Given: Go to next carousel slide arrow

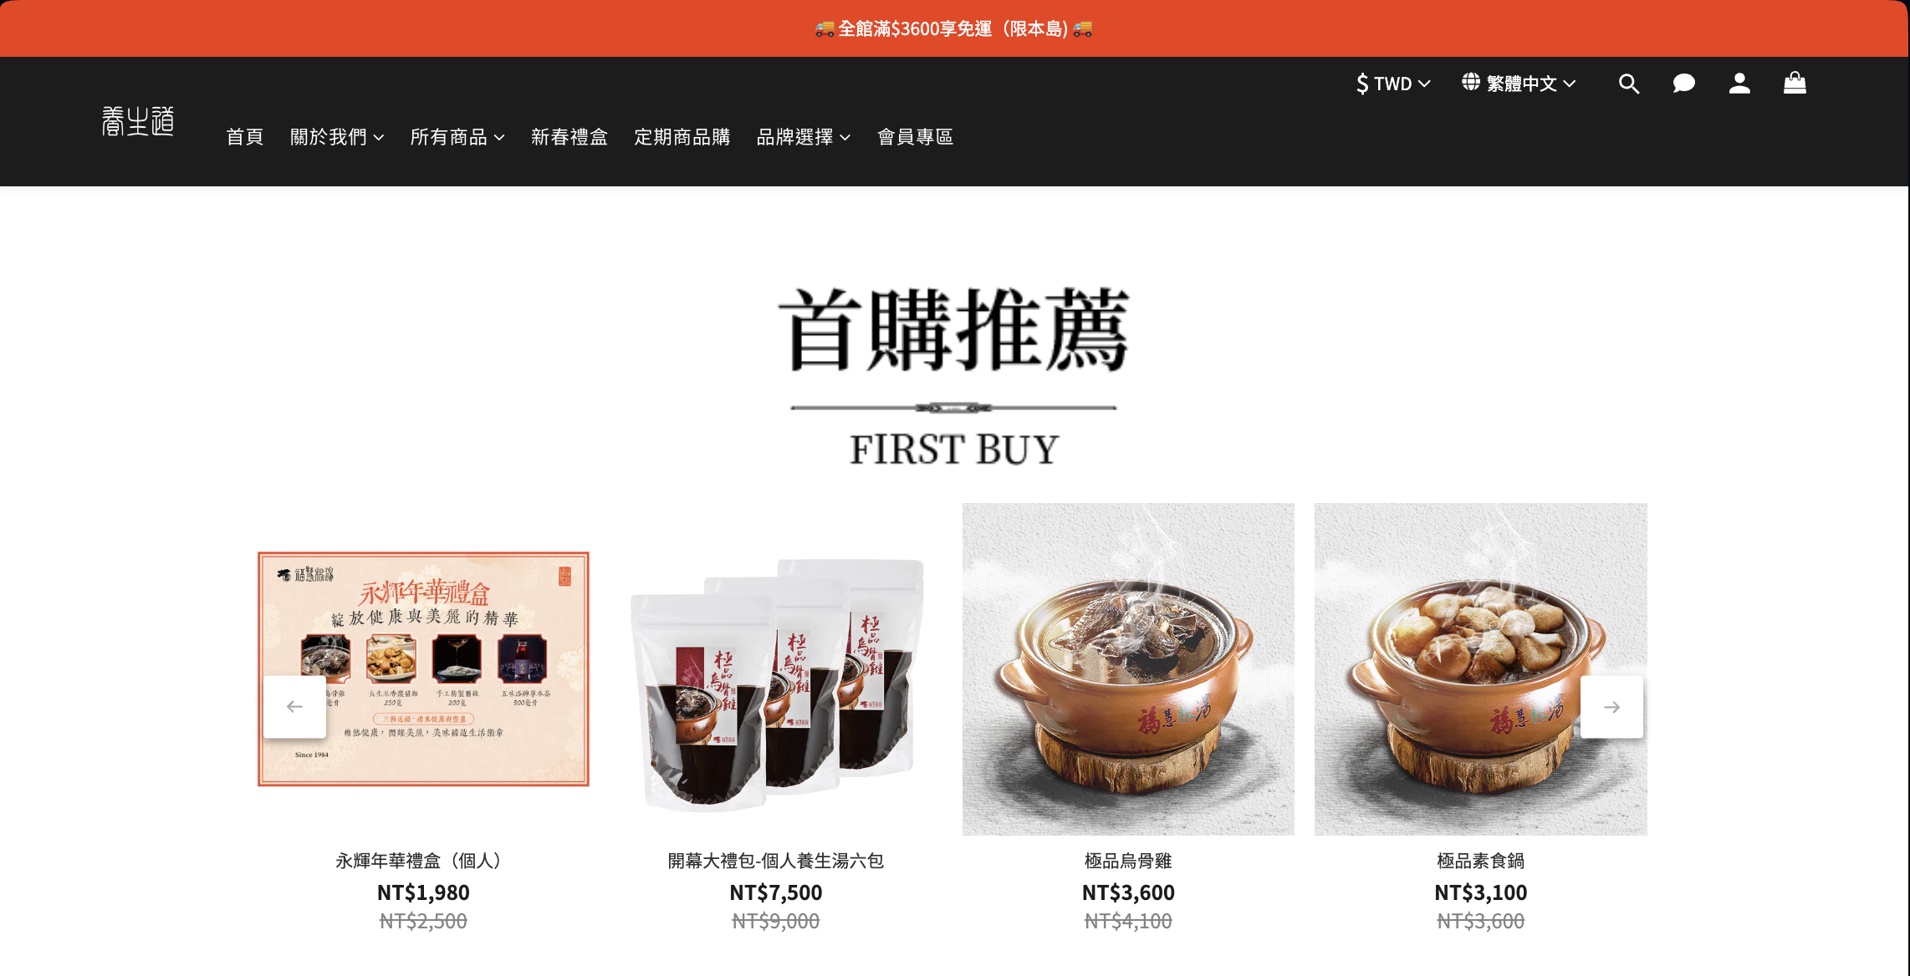Looking at the screenshot, I should tap(1611, 707).
